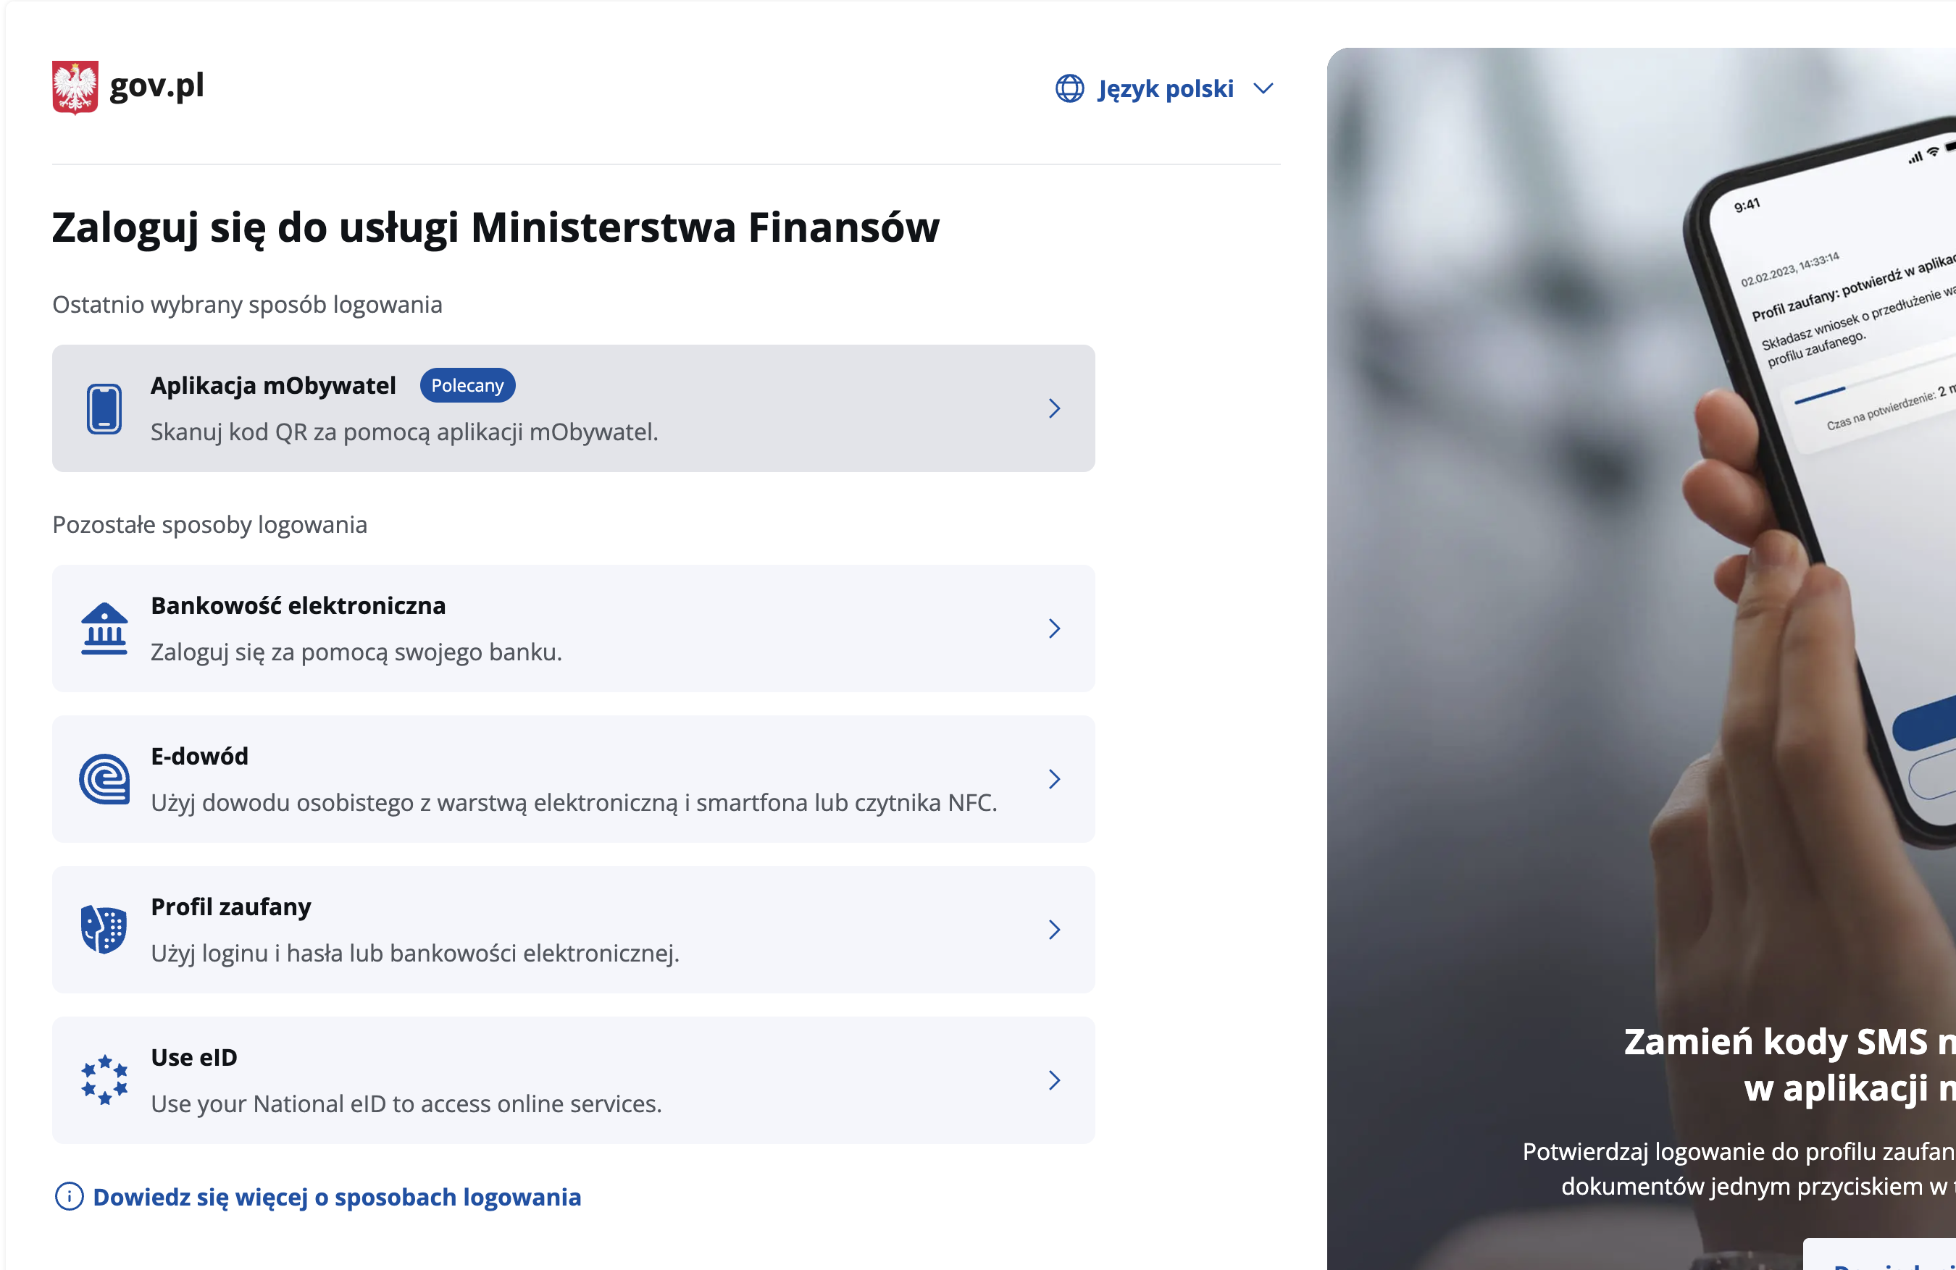Click the arrow chevron for Aplikacja mObywatel
1956x1270 pixels.
coord(1055,408)
